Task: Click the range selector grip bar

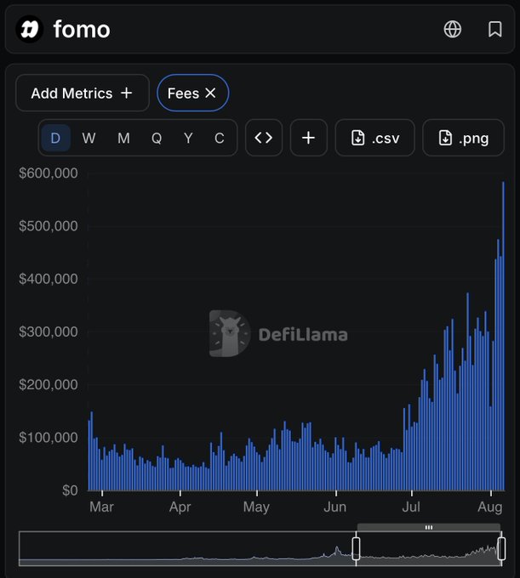Action: (429, 528)
